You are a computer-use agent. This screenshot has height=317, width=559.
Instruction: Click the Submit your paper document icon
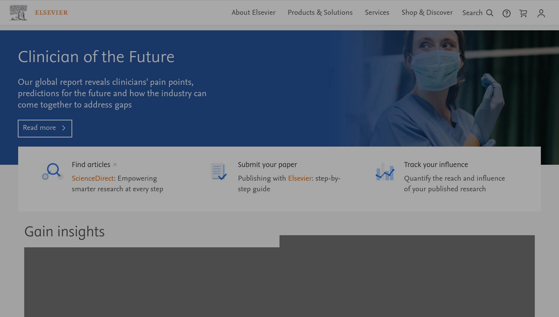[x=219, y=172]
